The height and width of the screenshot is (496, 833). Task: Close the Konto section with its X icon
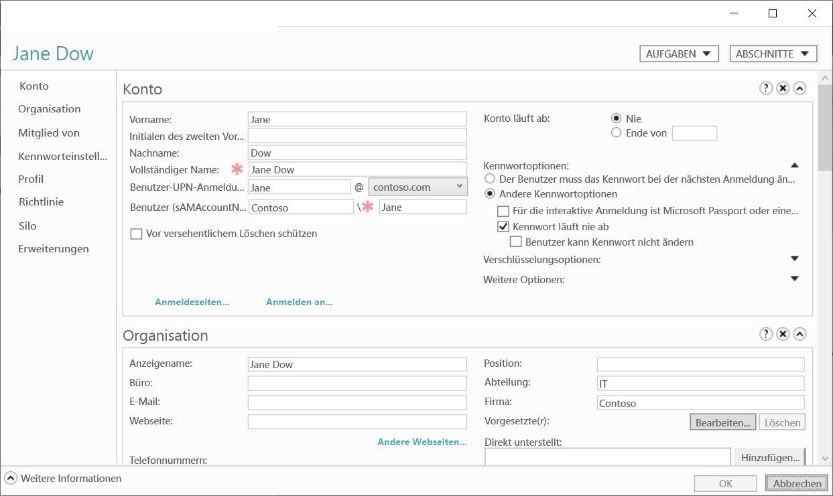coord(783,88)
